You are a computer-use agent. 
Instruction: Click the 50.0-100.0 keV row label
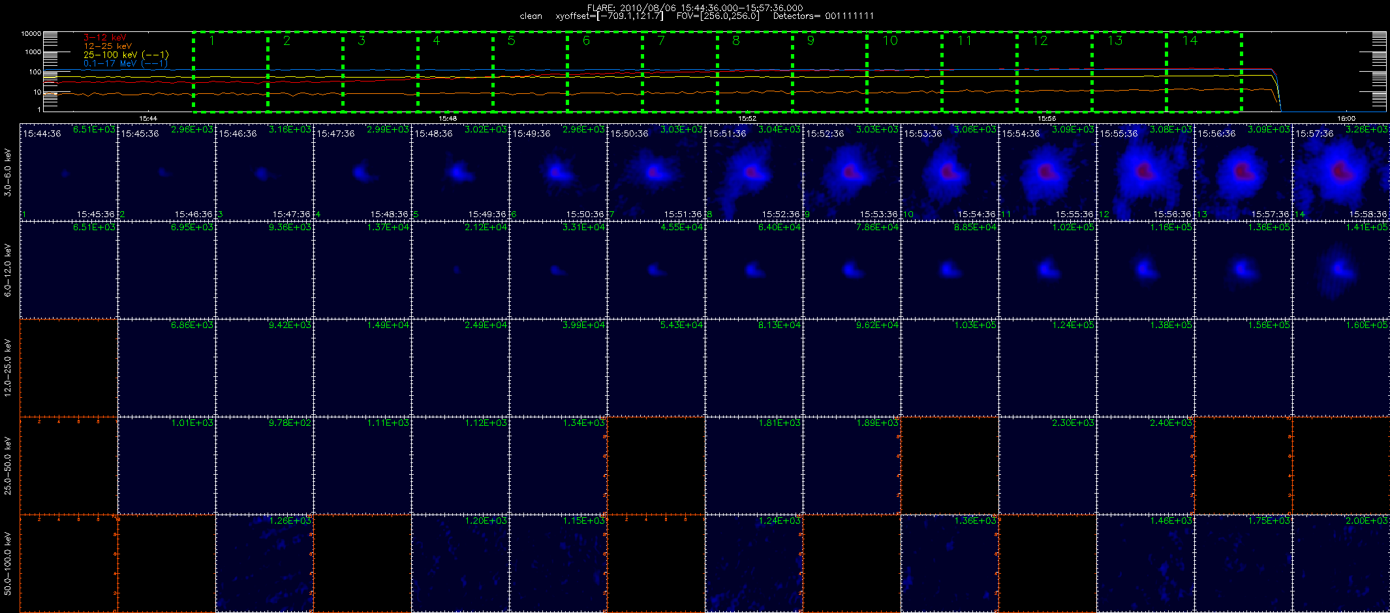8,563
